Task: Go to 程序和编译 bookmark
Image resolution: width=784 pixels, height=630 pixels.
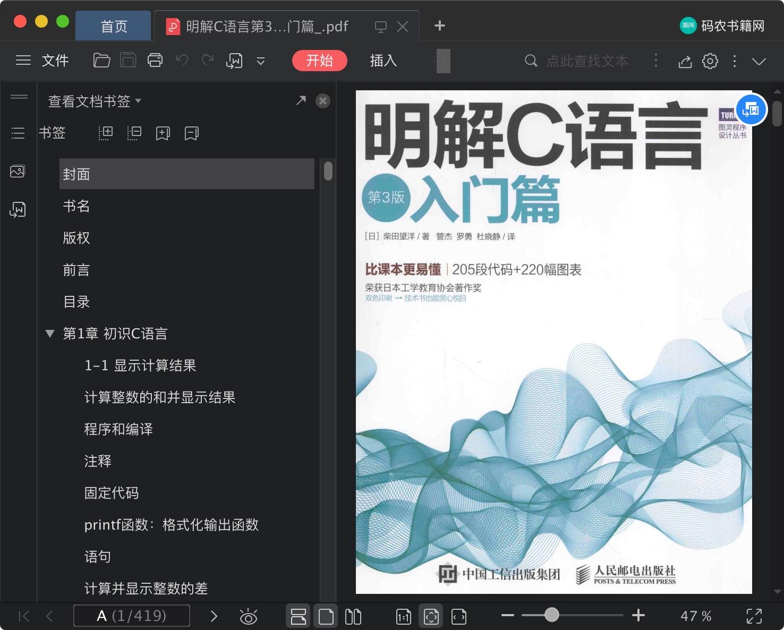Action: pyautogui.click(x=118, y=429)
